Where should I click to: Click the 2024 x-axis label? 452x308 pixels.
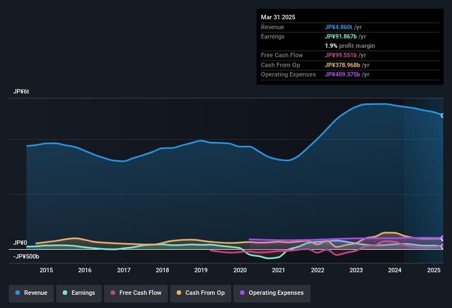click(x=395, y=270)
